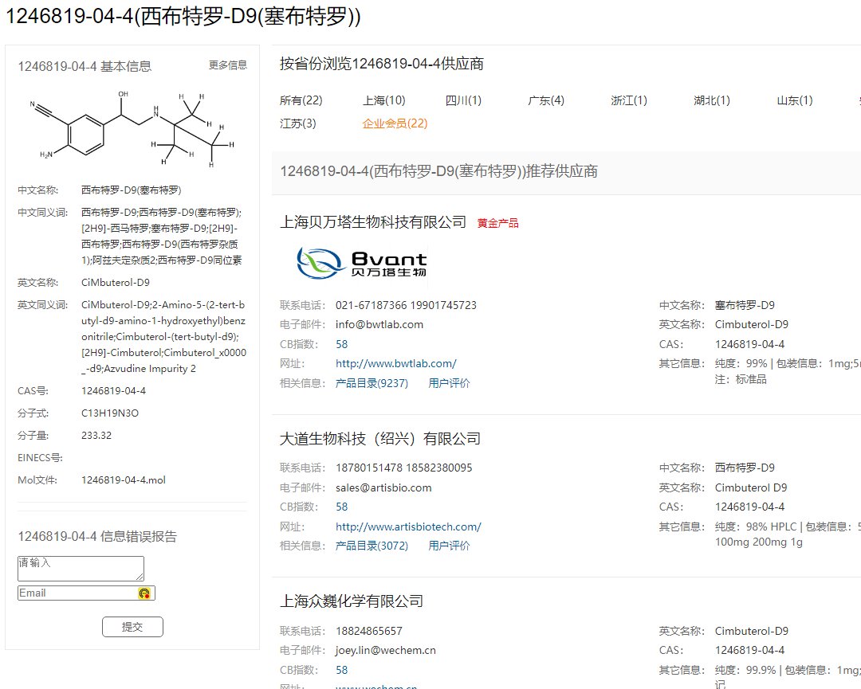861x689 pixels.
Task: Open 大道生物科技（绍兴）有限公司 page
Action: 380,439
